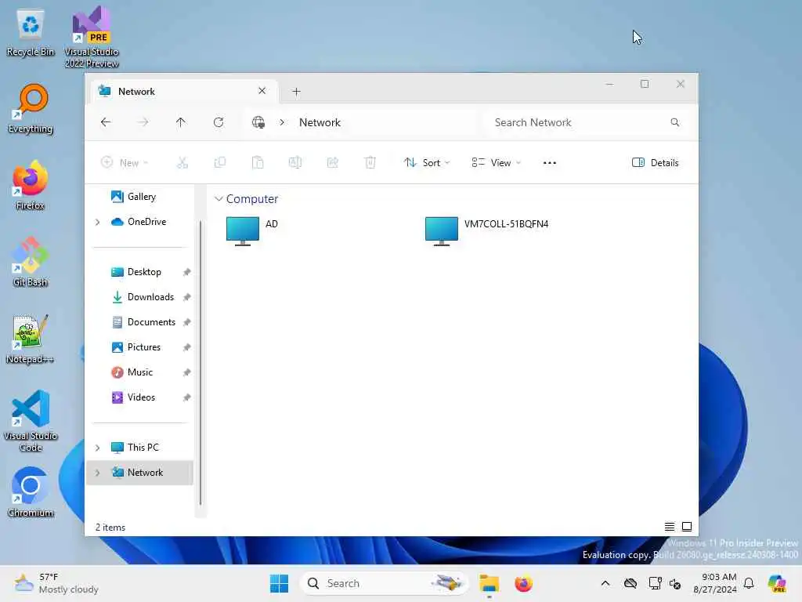Close the Network tab
Image resolution: width=802 pixels, height=602 pixels.
tap(262, 91)
